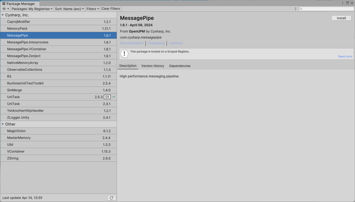Click the plus add package icon
Viewport: 355px width, 202px height.
(x=4, y=9)
